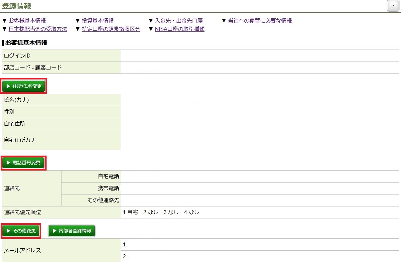Click the 登録情報 page heading

click(17, 6)
